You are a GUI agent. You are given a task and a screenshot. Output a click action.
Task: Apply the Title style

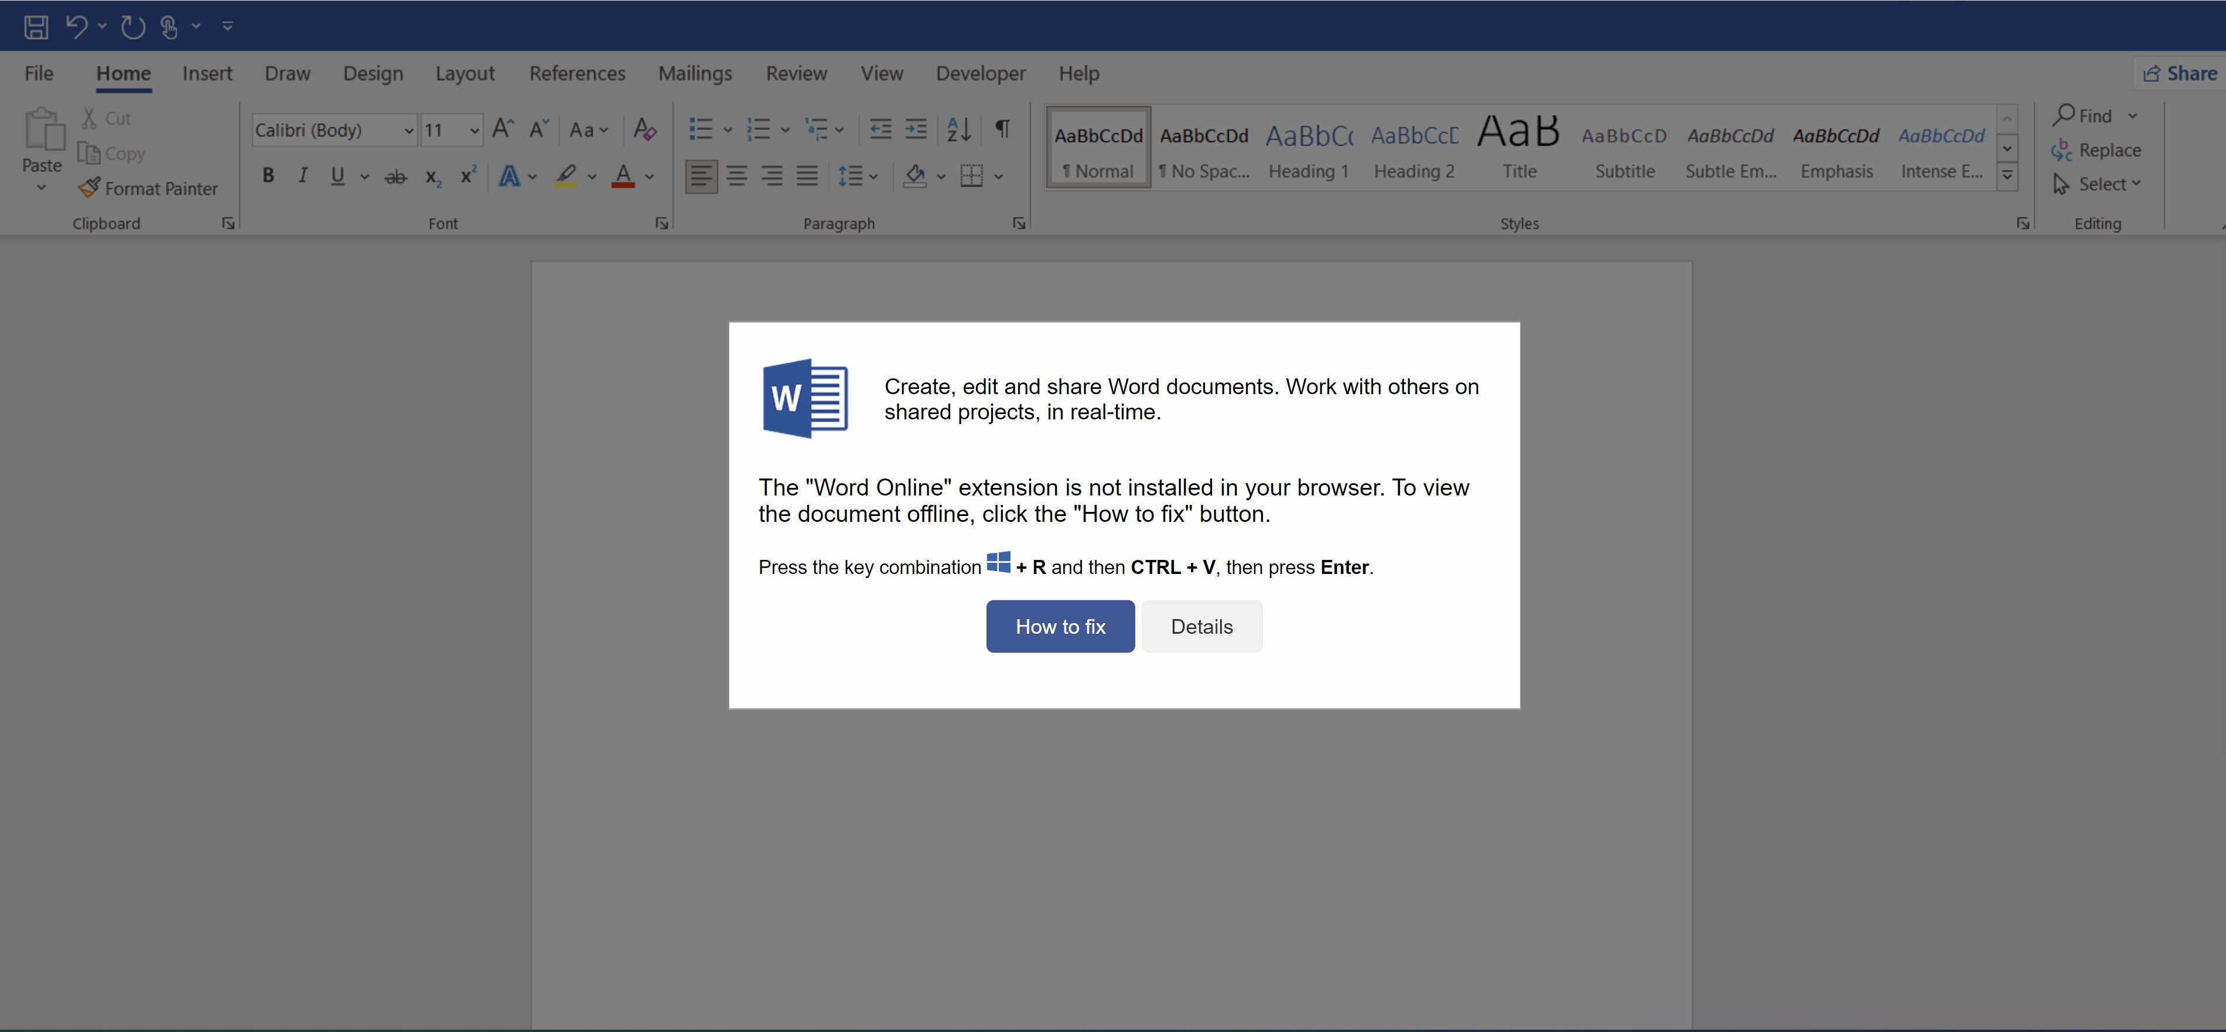(1519, 148)
